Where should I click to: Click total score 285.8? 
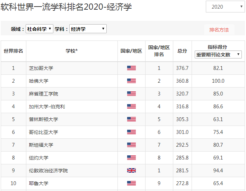(x=182, y=158)
